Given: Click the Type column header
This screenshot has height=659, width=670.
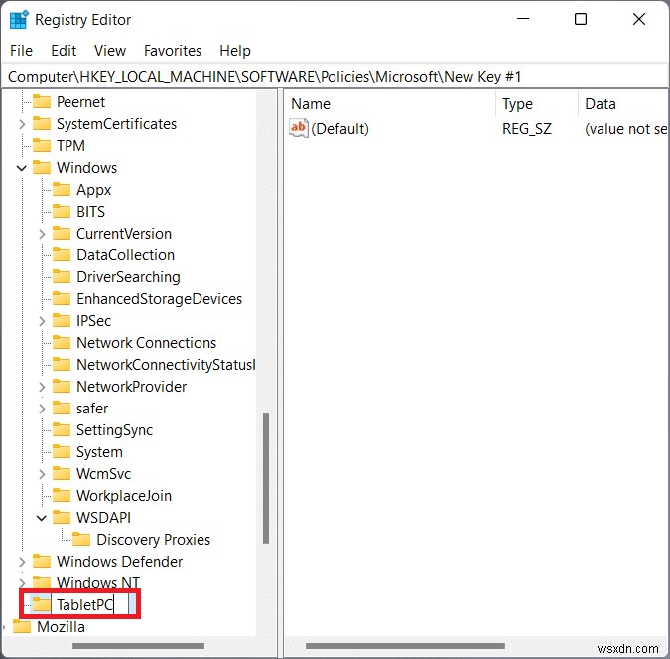Looking at the screenshot, I should tap(538, 104).
